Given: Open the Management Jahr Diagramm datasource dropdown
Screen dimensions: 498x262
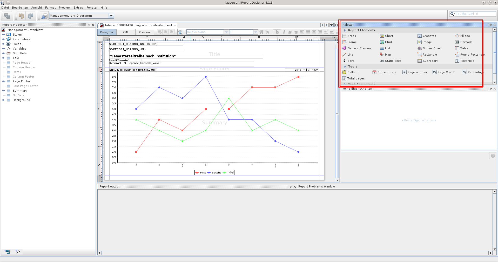Looking at the screenshot, I should click(111, 16).
